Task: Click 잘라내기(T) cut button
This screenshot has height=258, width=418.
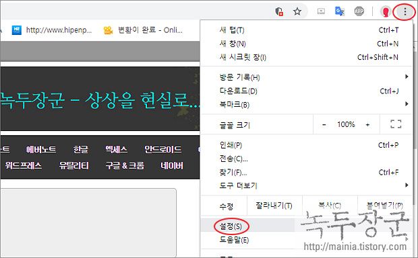Action: click(x=274, y=206)
